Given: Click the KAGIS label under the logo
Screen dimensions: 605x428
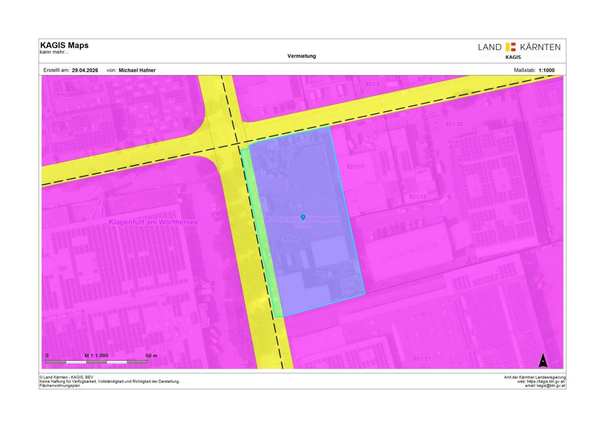Looking at the screenshot, I should point(513,57).
